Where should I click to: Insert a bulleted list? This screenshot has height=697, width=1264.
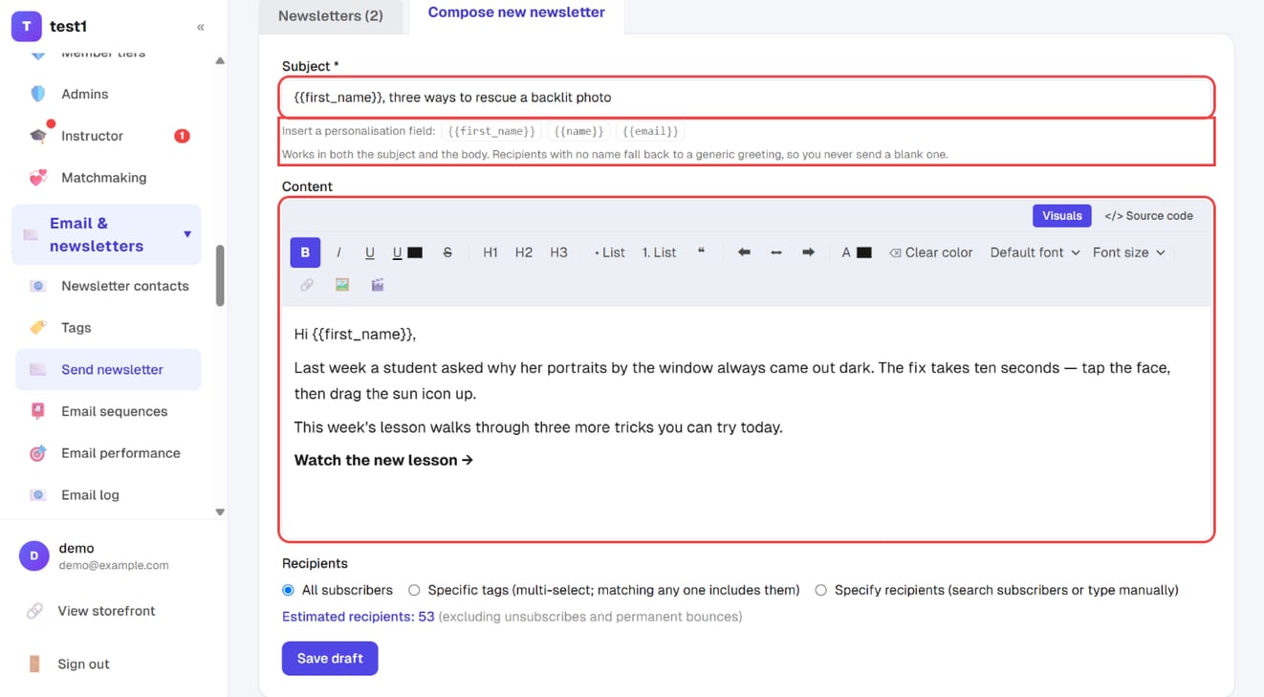click(610, 252)
